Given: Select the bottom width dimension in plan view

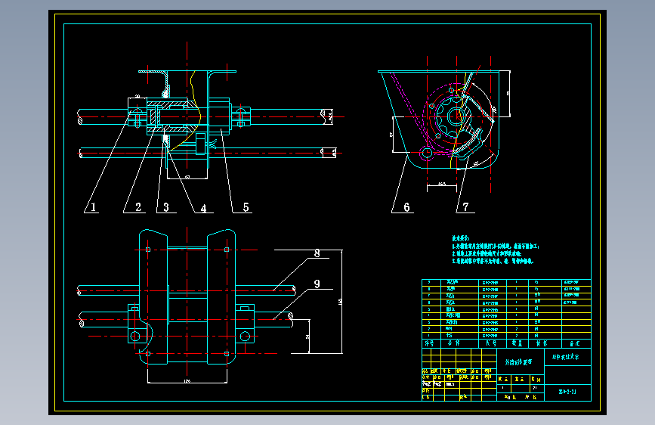Looking at the screenshot, I should point(187,381).
